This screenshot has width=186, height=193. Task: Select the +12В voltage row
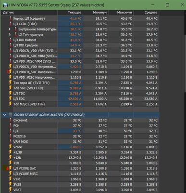click(x=80, y=158)
